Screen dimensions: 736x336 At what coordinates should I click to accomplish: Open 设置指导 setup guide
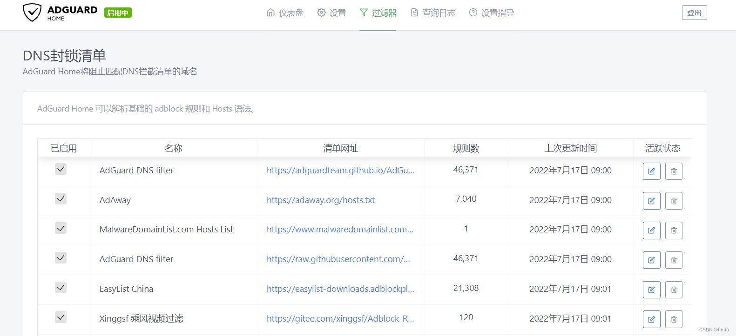click(x=492, y=13)
